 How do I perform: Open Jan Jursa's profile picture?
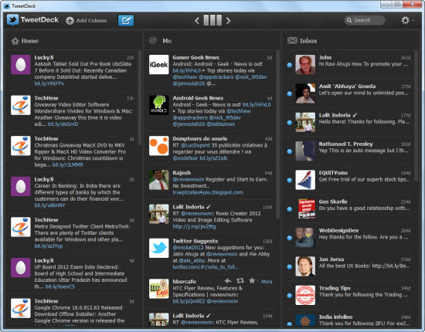point(305,266)
